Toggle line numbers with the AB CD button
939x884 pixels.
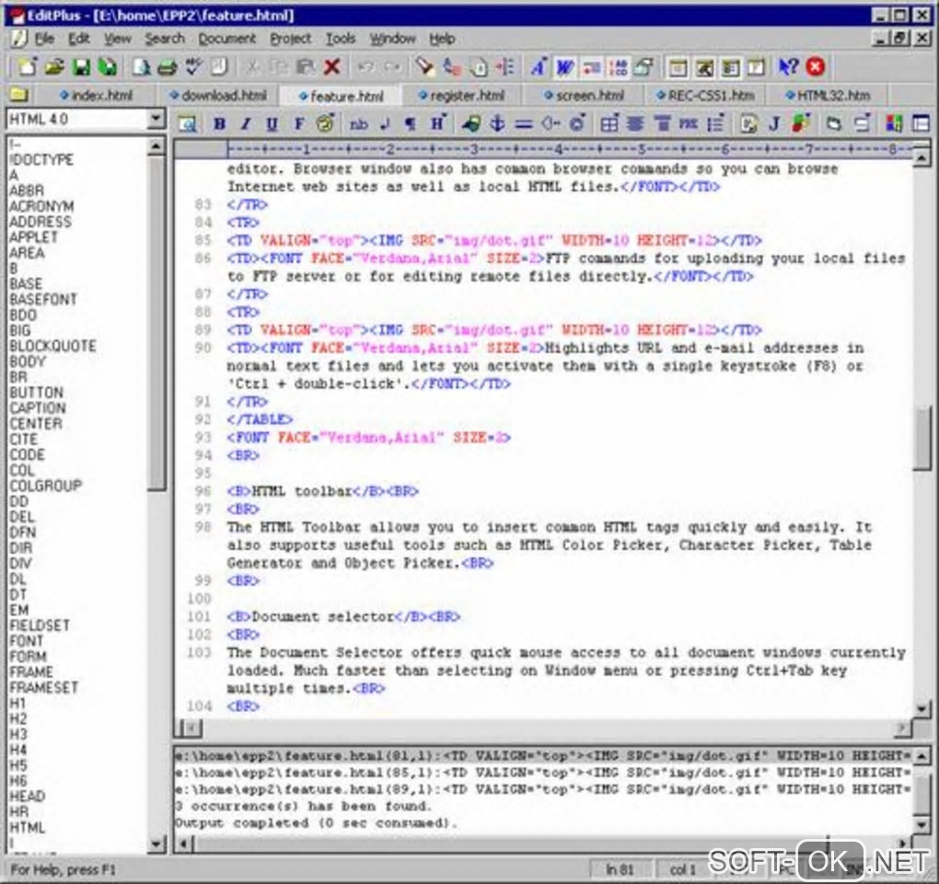(x=618, y=67)
